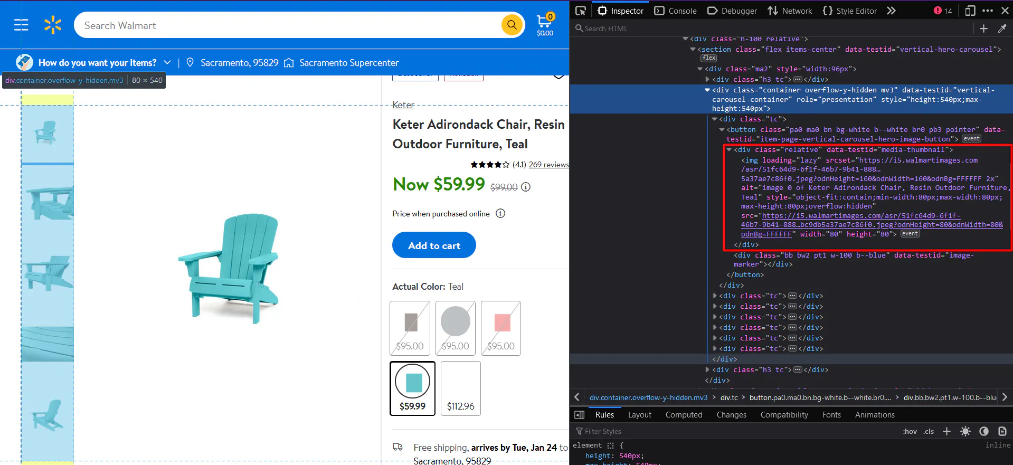The image size is (1013, 465).
Task: Collapse the div class ma2 node
Action: tap(700, 69)
